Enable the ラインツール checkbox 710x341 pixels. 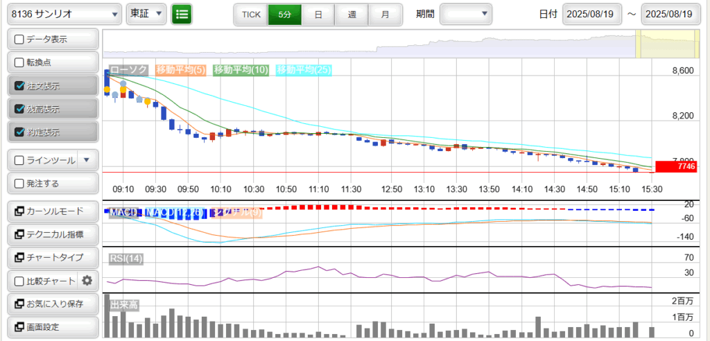pyautogui.click(x=19, y=160)
